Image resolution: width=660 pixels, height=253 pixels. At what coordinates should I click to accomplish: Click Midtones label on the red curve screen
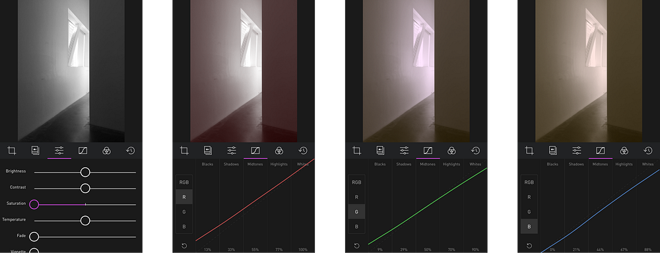point(255,164)
